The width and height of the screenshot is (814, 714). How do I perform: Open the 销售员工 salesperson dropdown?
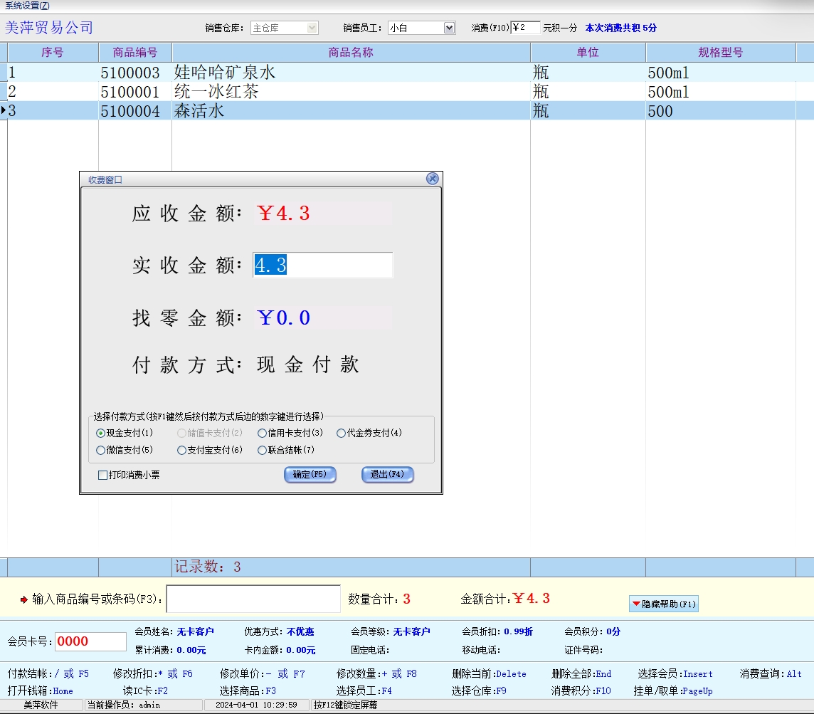(449, 28)
